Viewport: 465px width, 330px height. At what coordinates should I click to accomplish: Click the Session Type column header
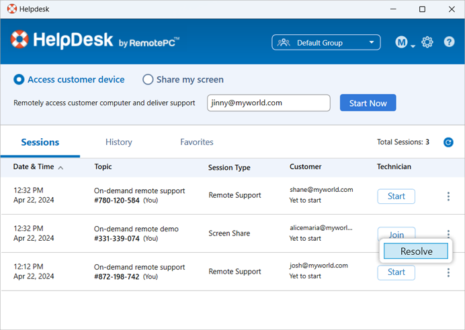tap(229, 168)
